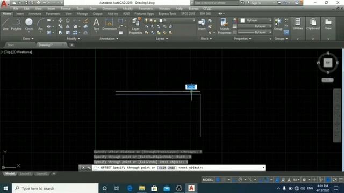This screenshot has width=344, height=193.
Task: Expand the Modify panel
Action: click(x=73, y=39)
